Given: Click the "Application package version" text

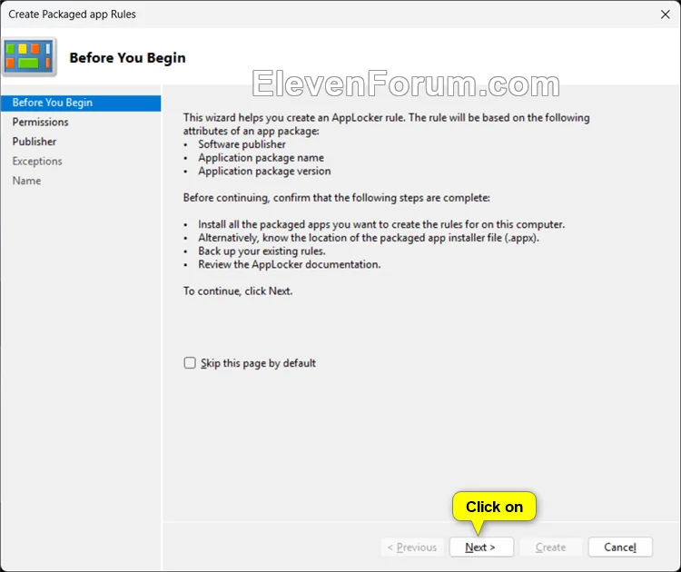Looking at the screenshot, I should (x=264, y=171).
